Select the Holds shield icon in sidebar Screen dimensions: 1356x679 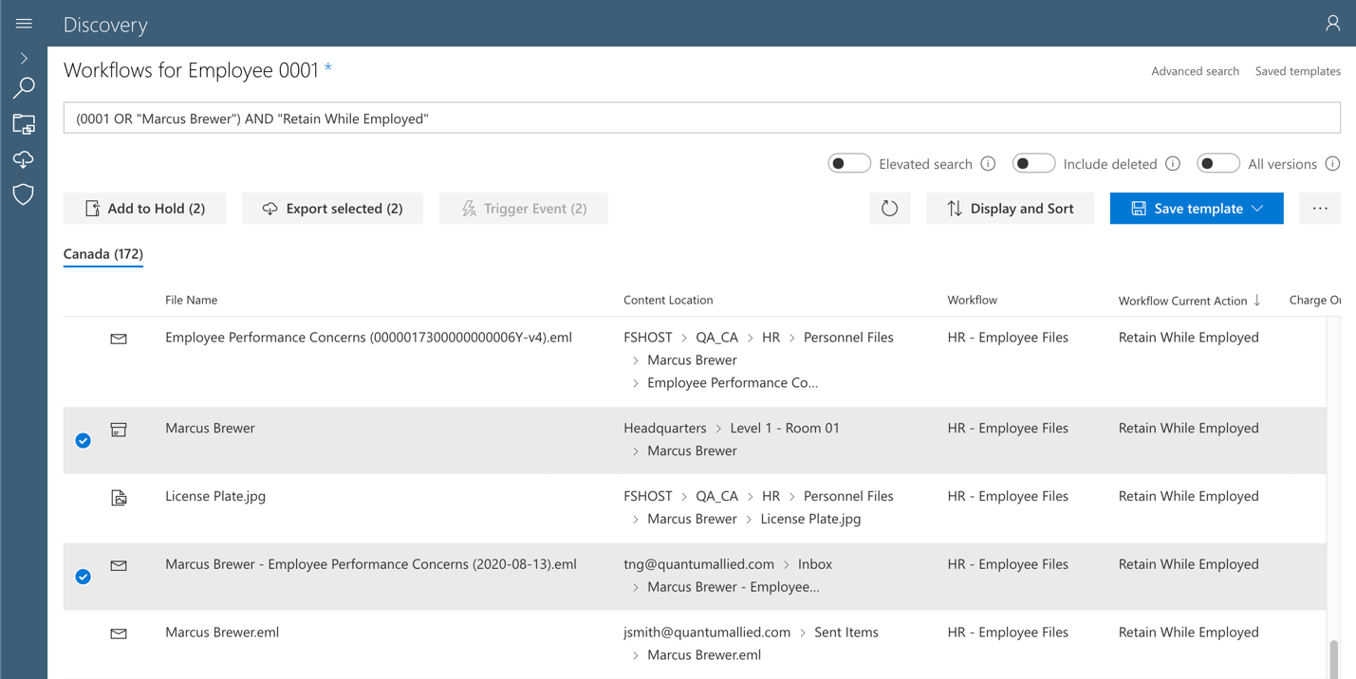pyautogui.click(x=23, y=194)
